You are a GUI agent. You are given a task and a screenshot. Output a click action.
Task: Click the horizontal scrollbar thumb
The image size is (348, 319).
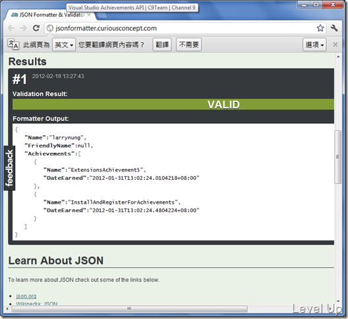(129, 308)
